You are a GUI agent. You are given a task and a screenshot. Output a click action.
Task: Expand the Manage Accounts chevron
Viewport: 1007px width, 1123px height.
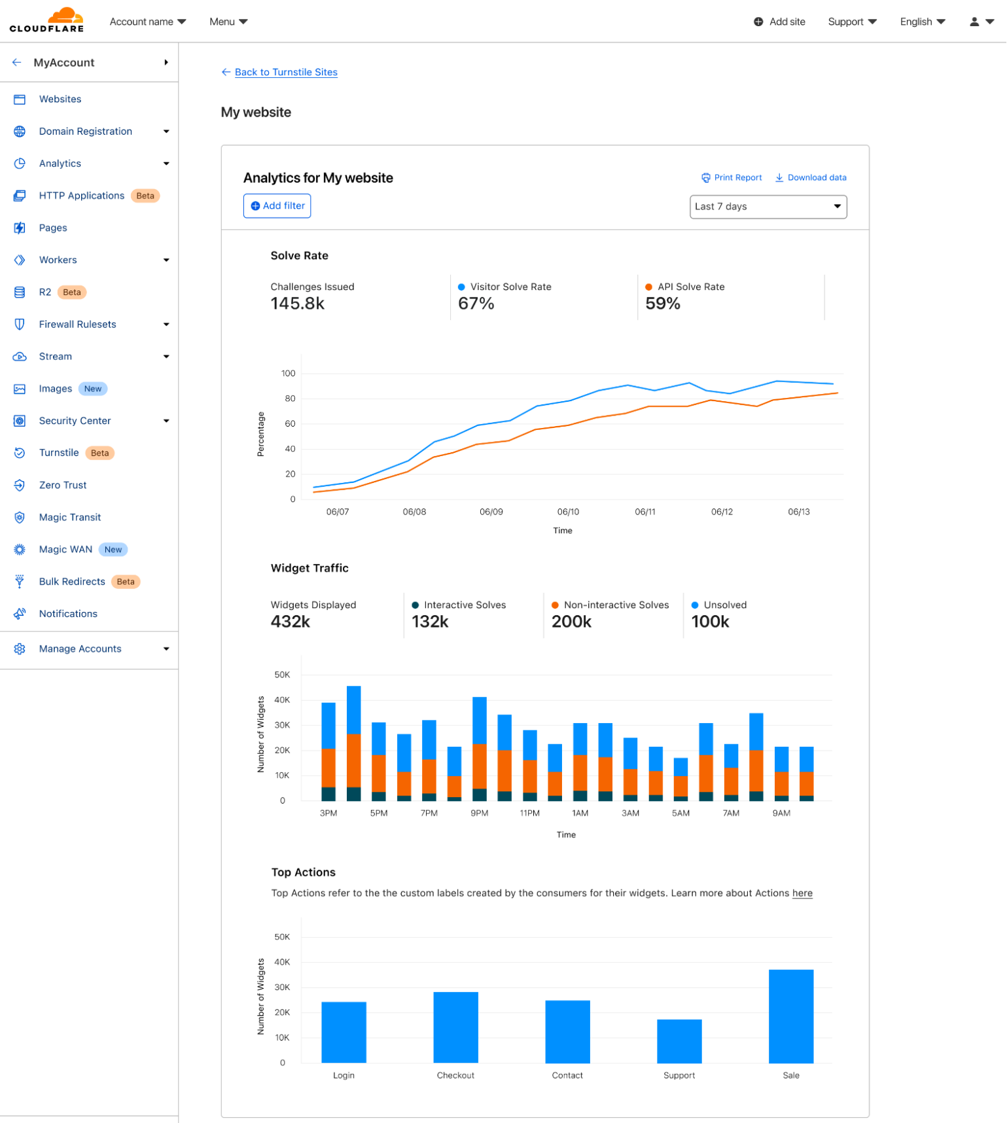pyautogui.click(x=166, y=649)
